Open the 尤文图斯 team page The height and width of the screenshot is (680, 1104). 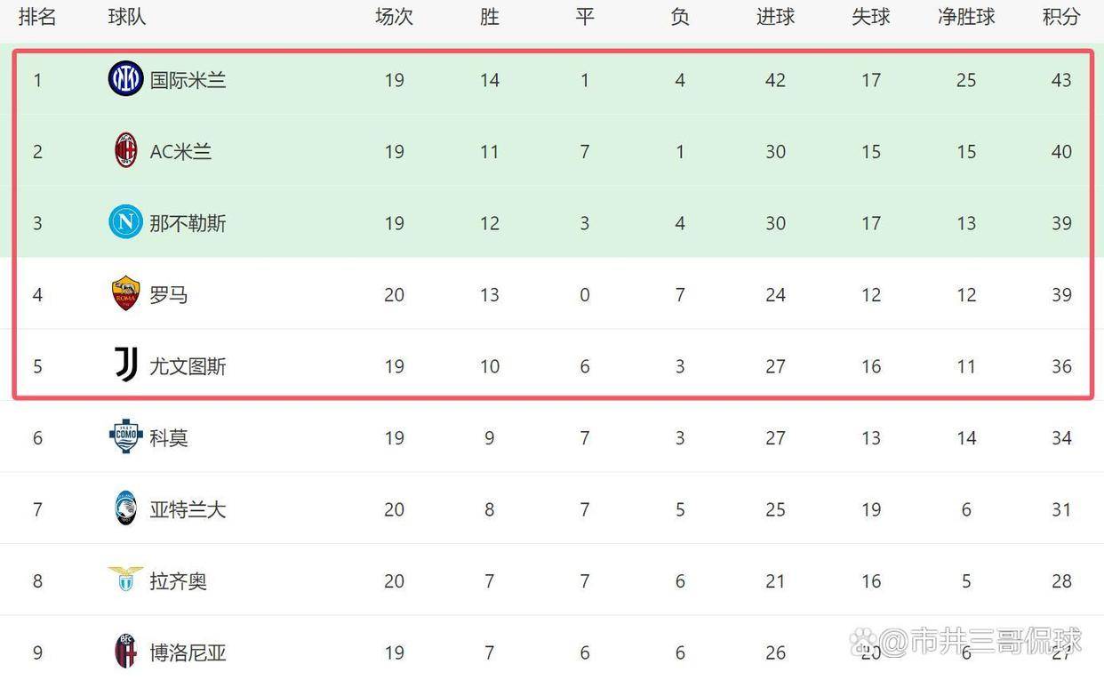coord(188,366)
